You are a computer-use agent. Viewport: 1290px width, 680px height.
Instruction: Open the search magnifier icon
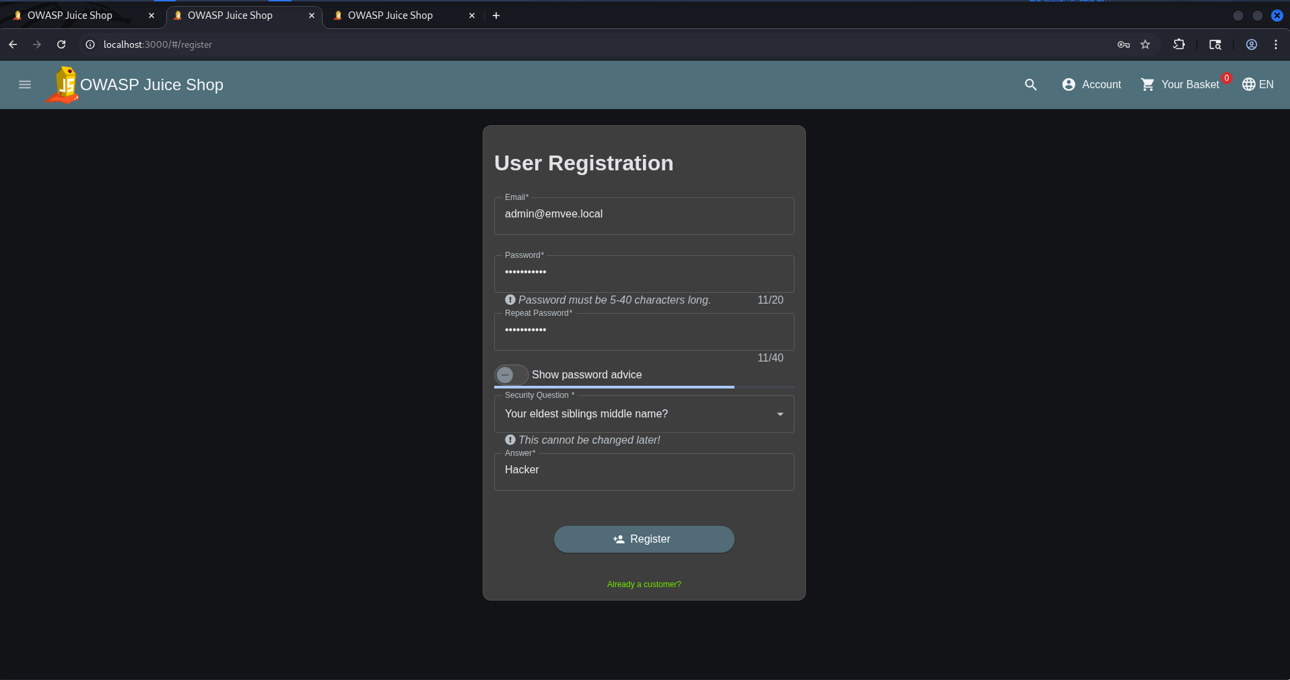[1031, 85]
